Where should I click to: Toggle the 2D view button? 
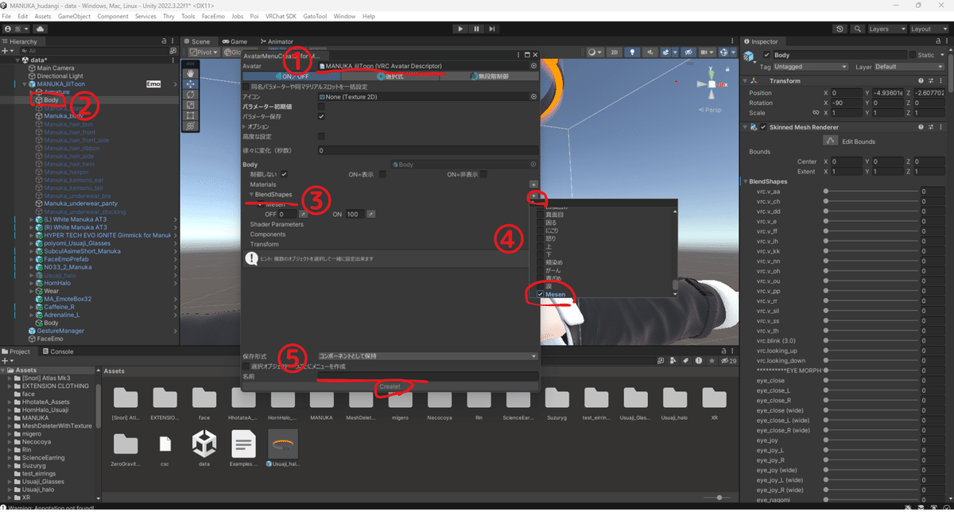[615, 52]
